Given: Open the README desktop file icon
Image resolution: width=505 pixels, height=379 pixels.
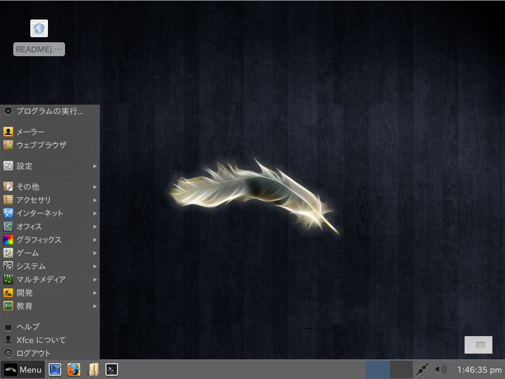Looking at the screenshot, I should pyautogui.click(x=39, y=28).
